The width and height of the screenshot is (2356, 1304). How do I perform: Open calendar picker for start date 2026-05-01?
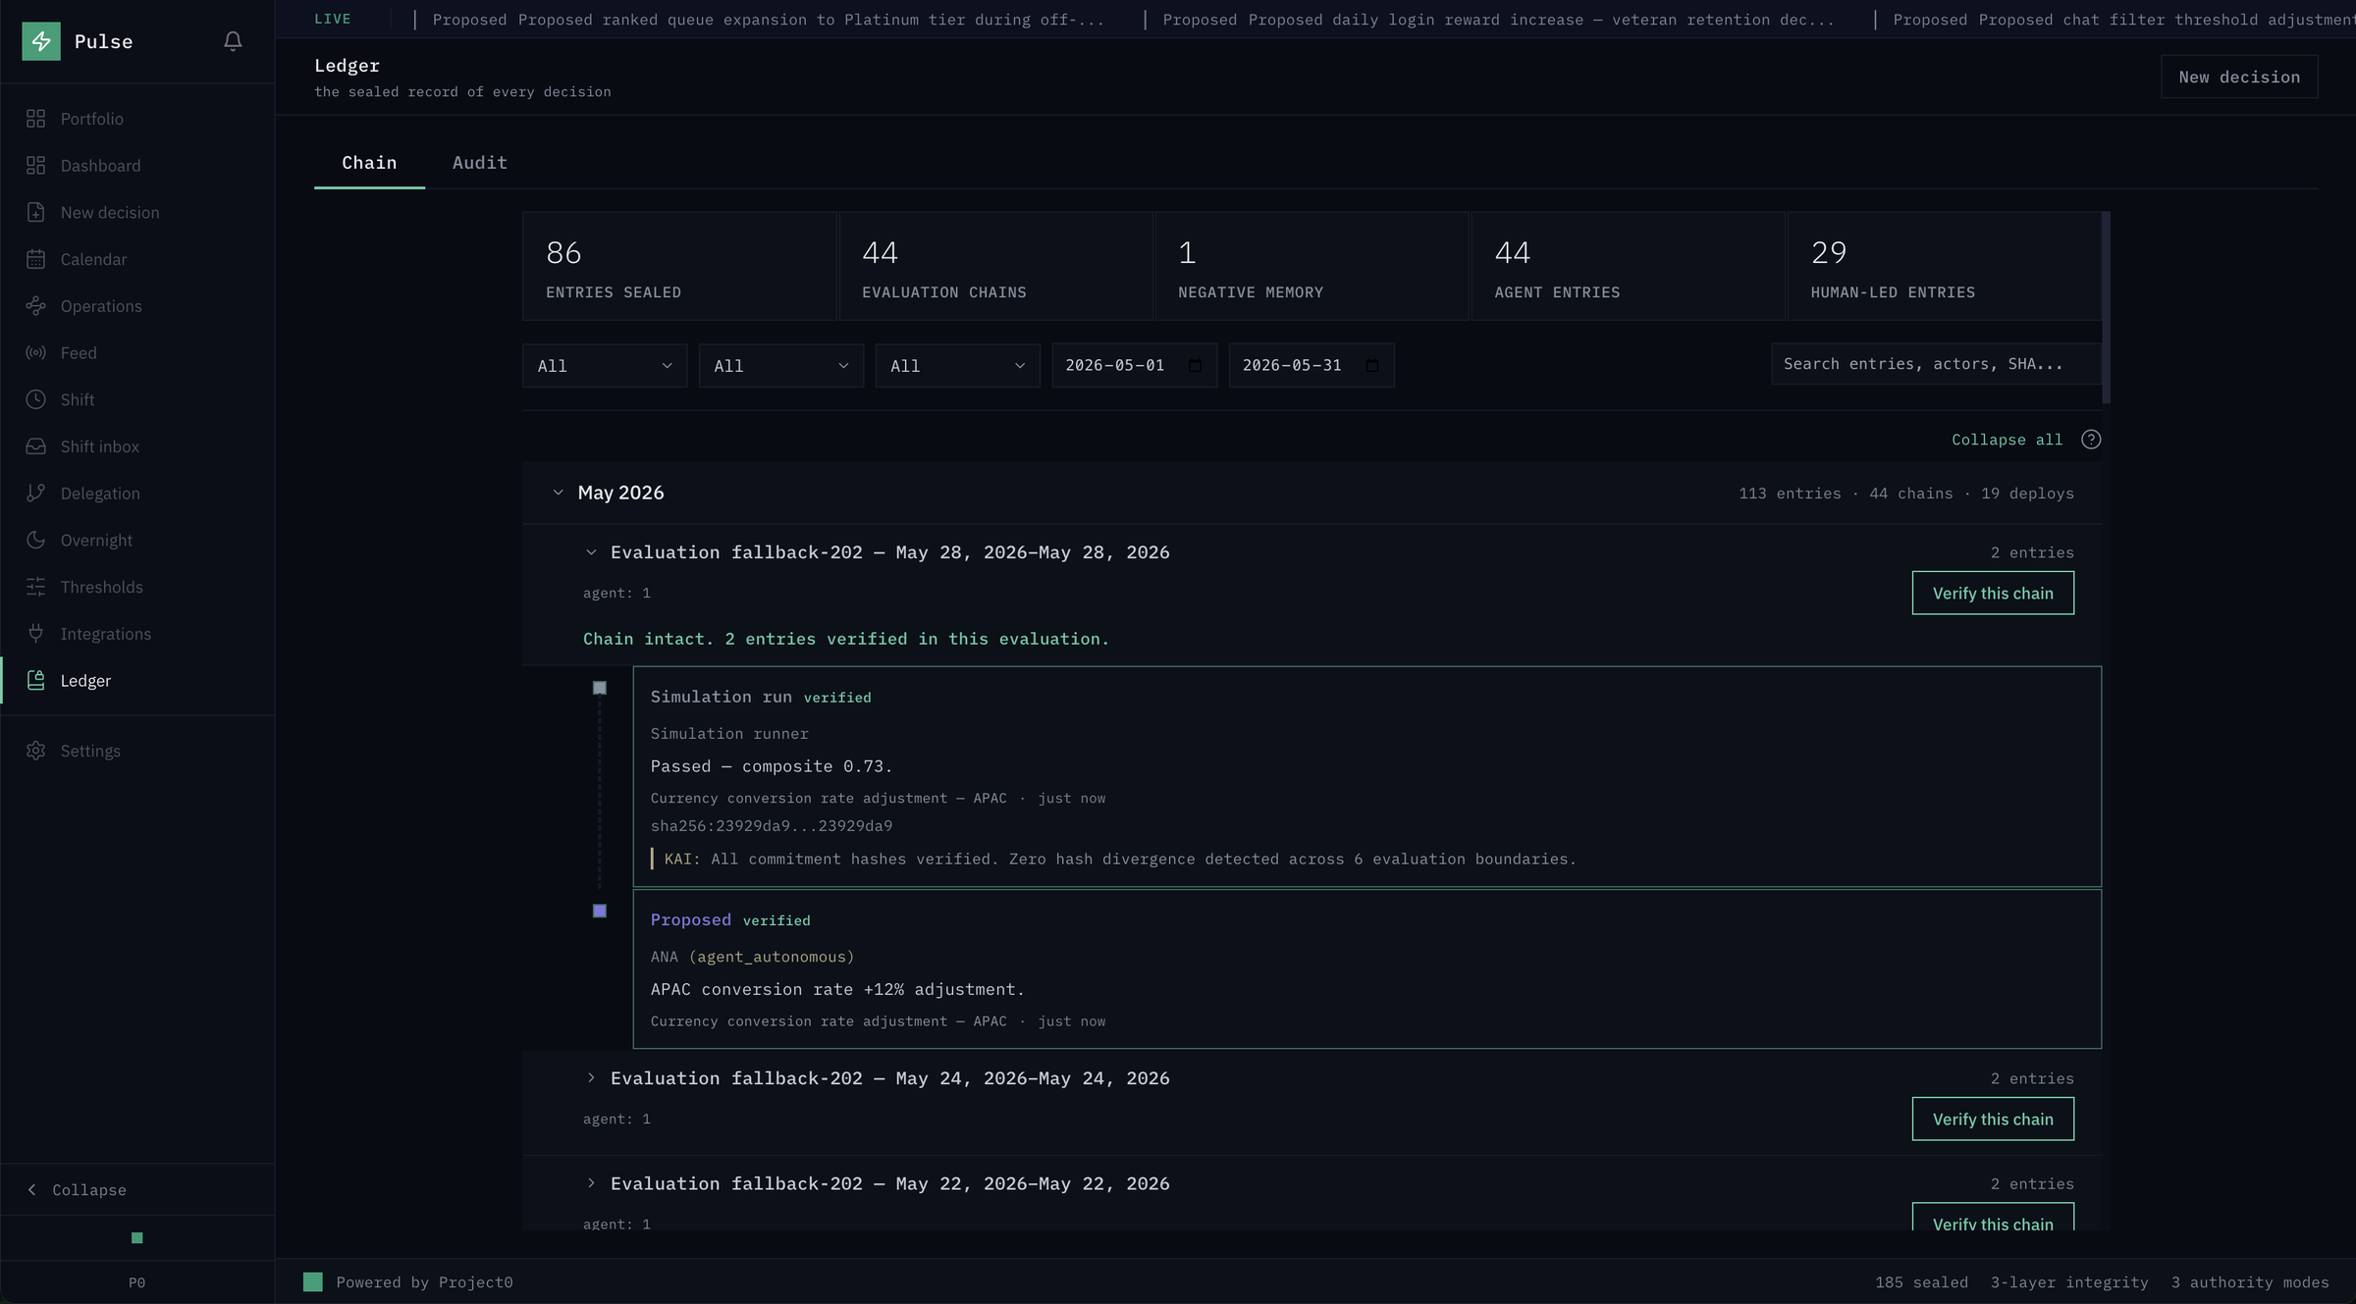(x=1195, y=365)
